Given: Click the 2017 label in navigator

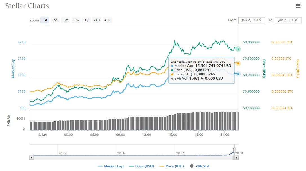Looking at the screenshot, I should coord(180,153).
